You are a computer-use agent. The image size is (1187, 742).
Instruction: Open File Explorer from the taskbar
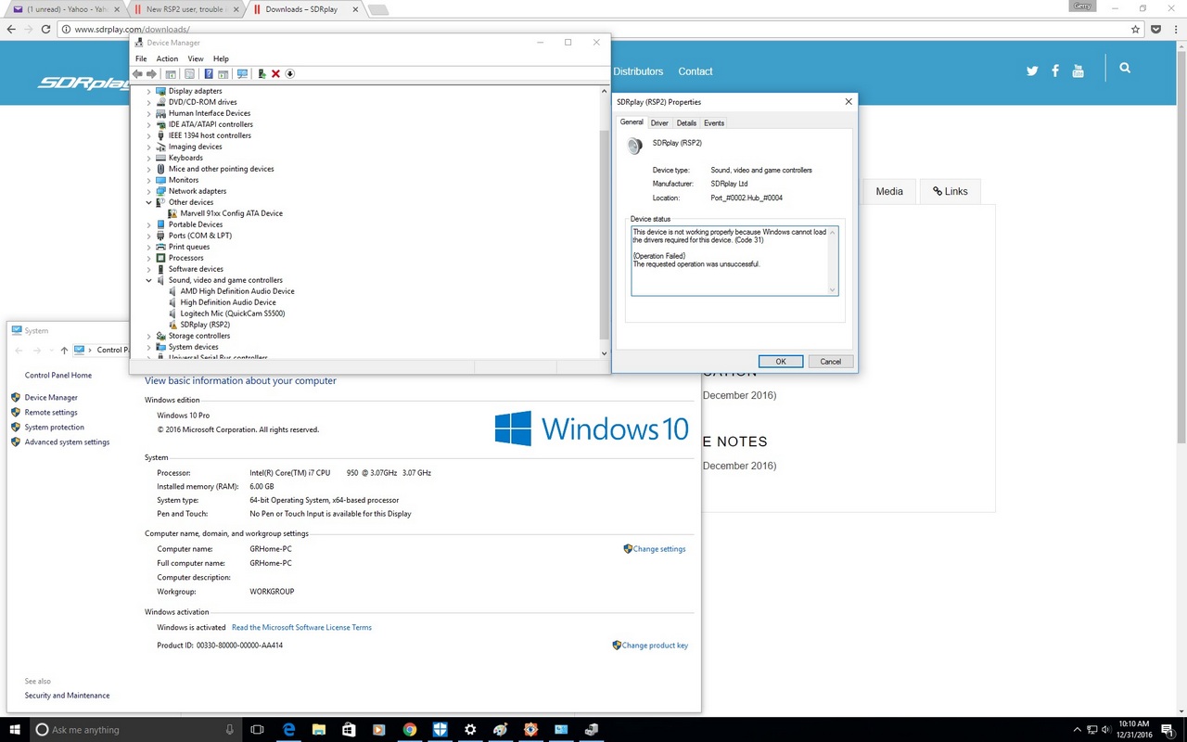(319, 730)
